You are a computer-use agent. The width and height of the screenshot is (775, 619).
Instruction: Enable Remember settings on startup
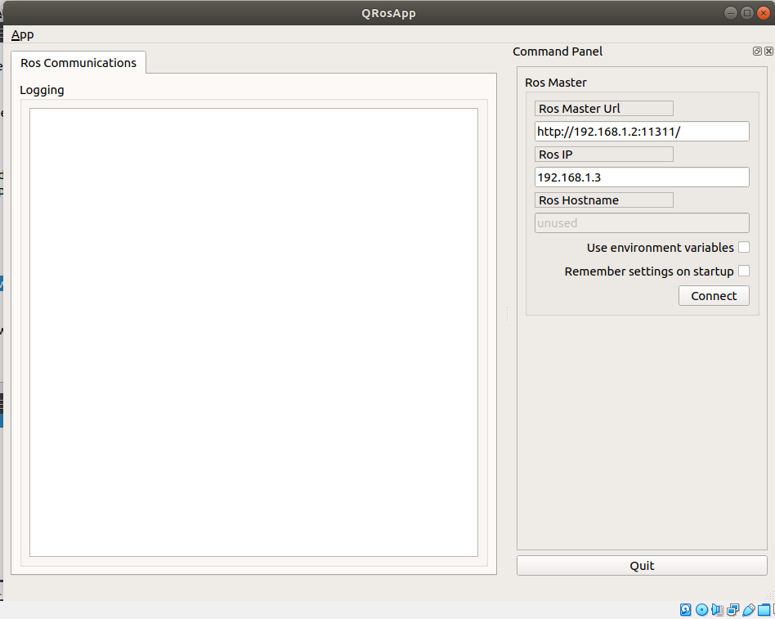coord(744,271)
